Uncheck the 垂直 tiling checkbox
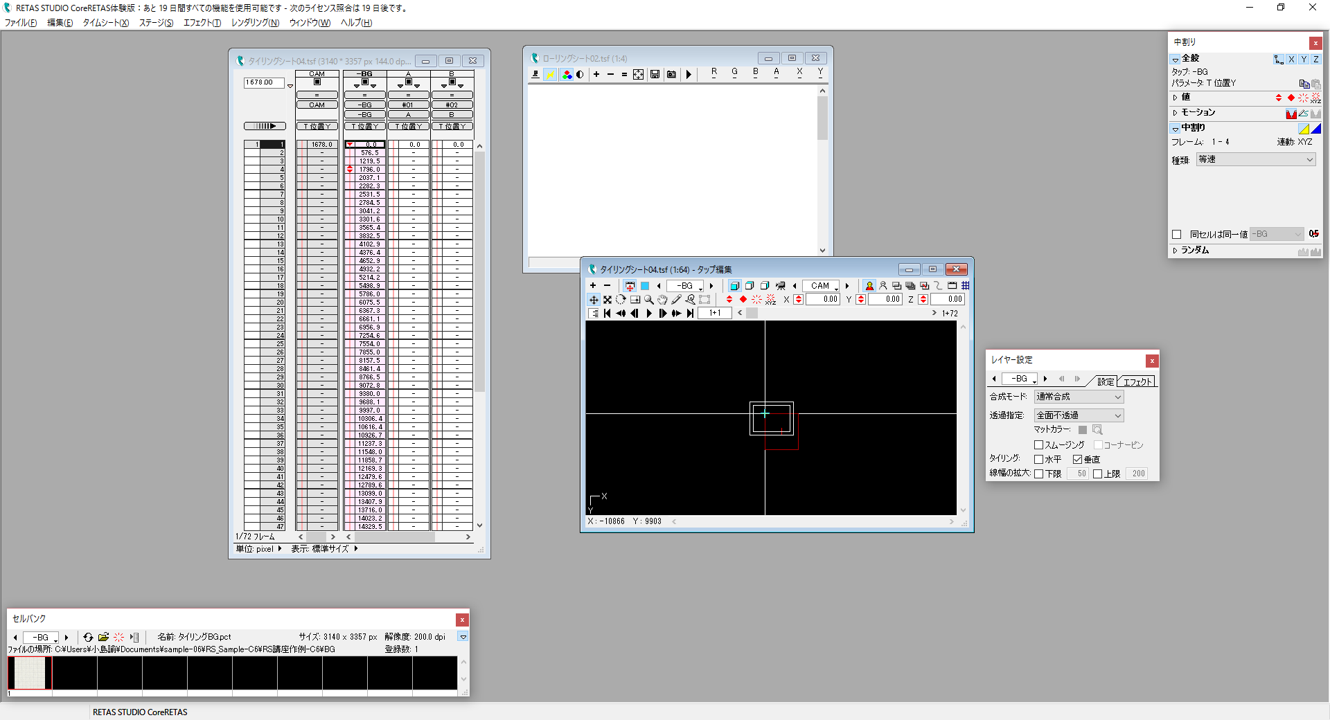 pos(1077,460)
